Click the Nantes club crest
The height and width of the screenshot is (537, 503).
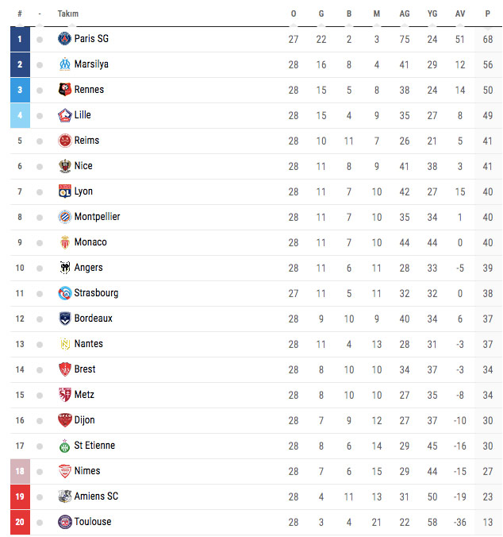point(65,344)
